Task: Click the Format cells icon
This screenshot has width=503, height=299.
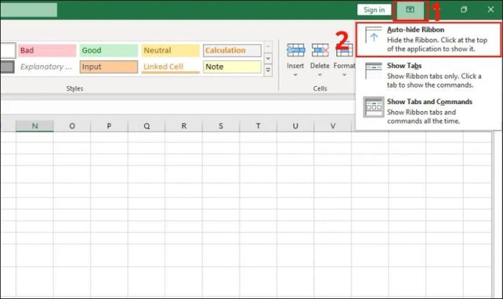Action: (x=344, y=51)
